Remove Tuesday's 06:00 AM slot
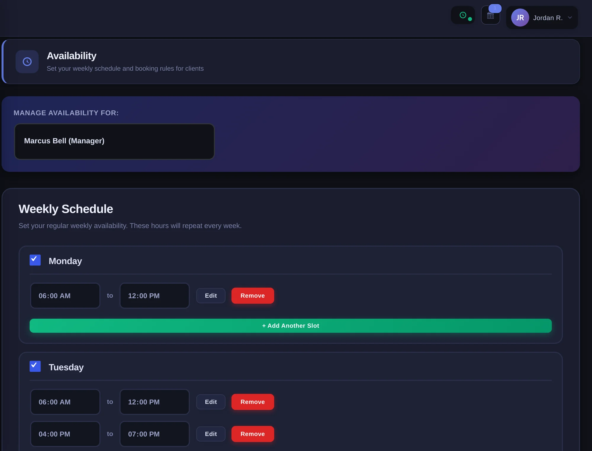 click(x=252, y=402)
